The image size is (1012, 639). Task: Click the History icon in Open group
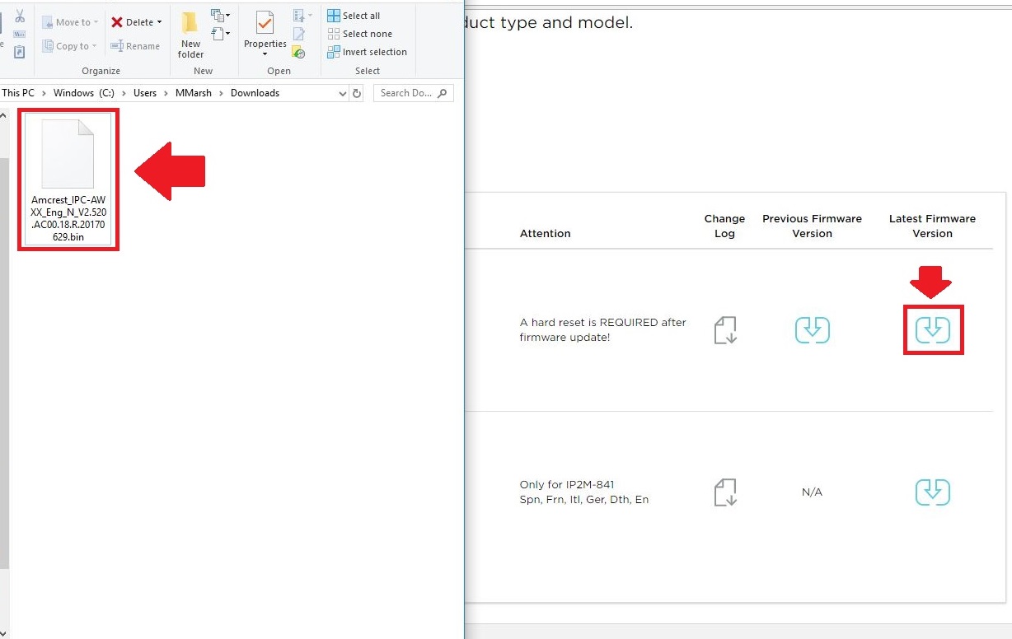click(x=299, y=52)
